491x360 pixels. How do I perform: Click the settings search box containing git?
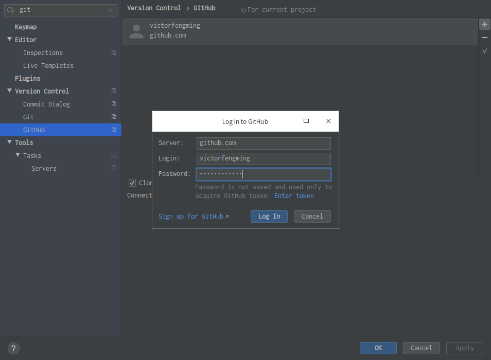click(60, 10)
